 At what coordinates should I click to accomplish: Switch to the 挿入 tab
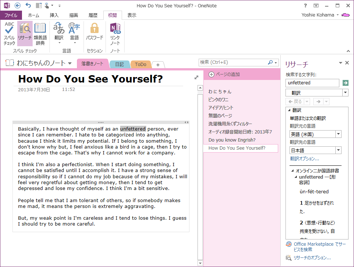point(54,15)
